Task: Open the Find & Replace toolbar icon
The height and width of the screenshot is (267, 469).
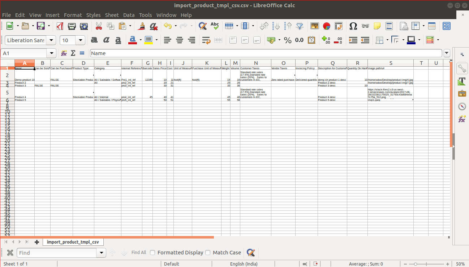Action: [x=203, y=26]
